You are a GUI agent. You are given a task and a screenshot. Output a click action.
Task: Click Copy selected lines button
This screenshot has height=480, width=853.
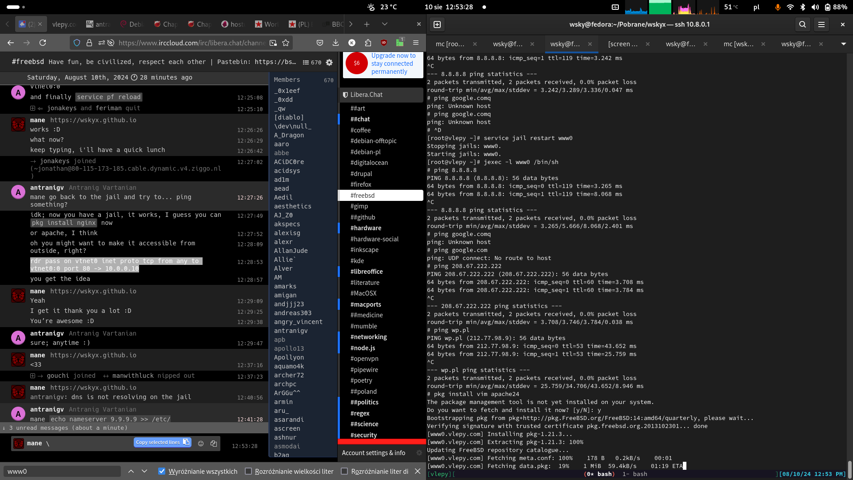162,442
